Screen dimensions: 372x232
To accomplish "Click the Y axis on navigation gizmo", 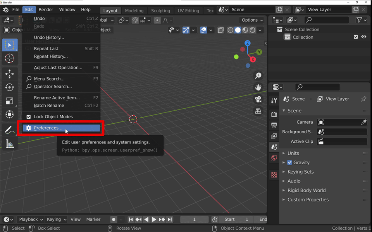I will coord(259,52).
